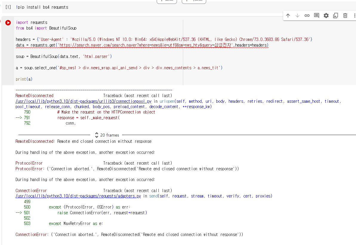This screenshot has height=245, width=356.
Task: Click 'except MaxRetryError as e' line
Action: tap(76, 223)
